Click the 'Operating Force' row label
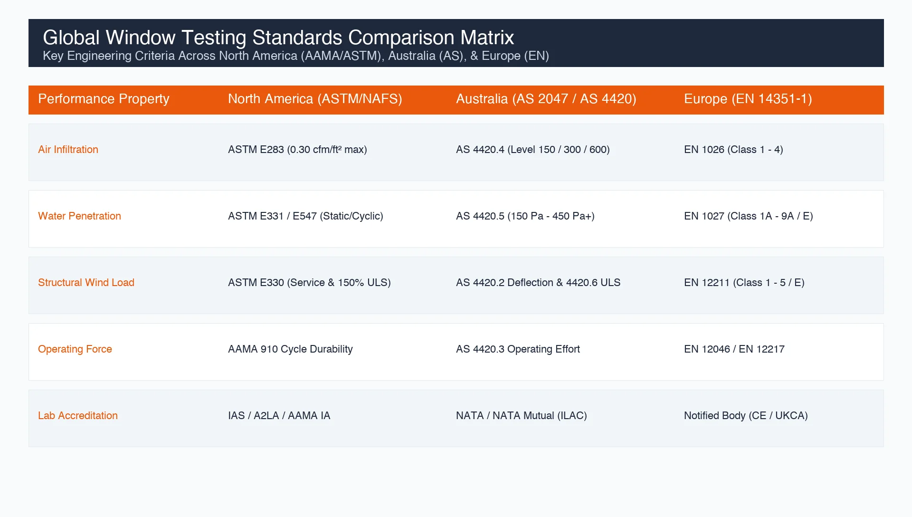912x517 pixels. 75,349
